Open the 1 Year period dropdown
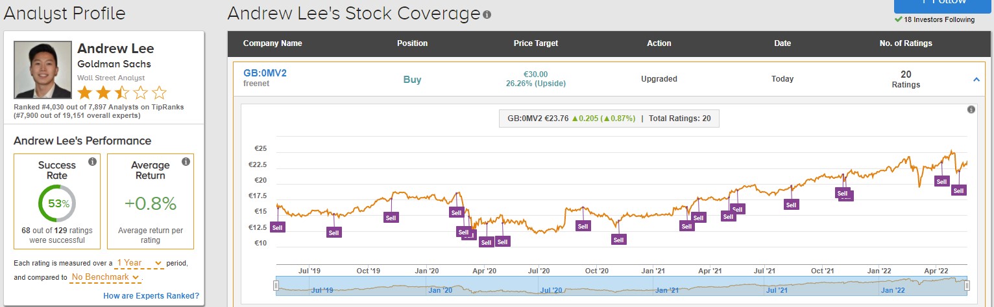This screenshot has height=307, width=994. click(139, 264)
